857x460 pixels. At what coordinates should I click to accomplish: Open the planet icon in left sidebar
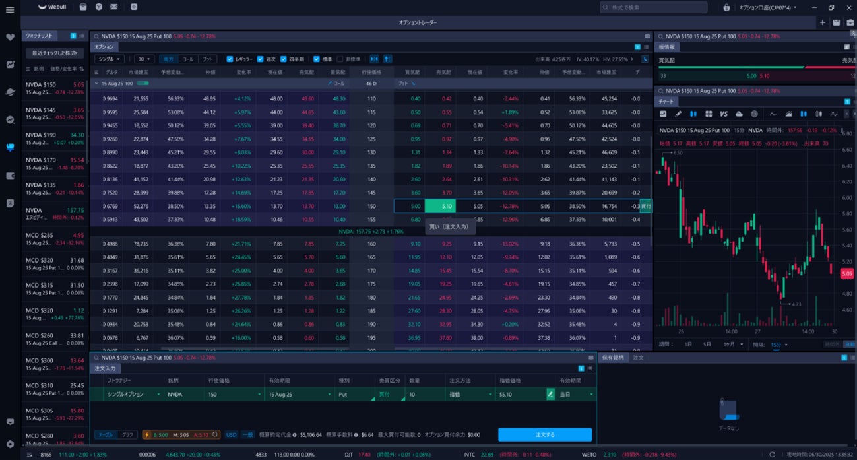point(10,92)
